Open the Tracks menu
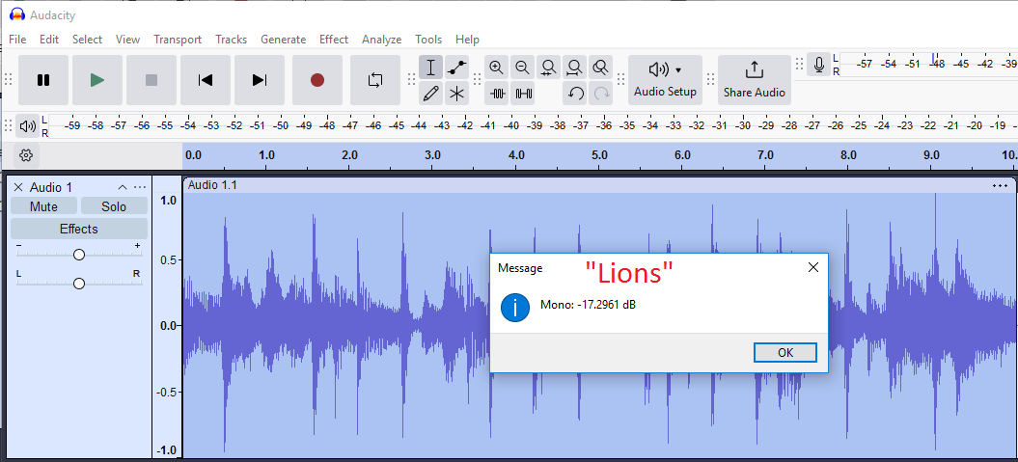This screenshot has width=1018, height=462. [x=232, y=40]
